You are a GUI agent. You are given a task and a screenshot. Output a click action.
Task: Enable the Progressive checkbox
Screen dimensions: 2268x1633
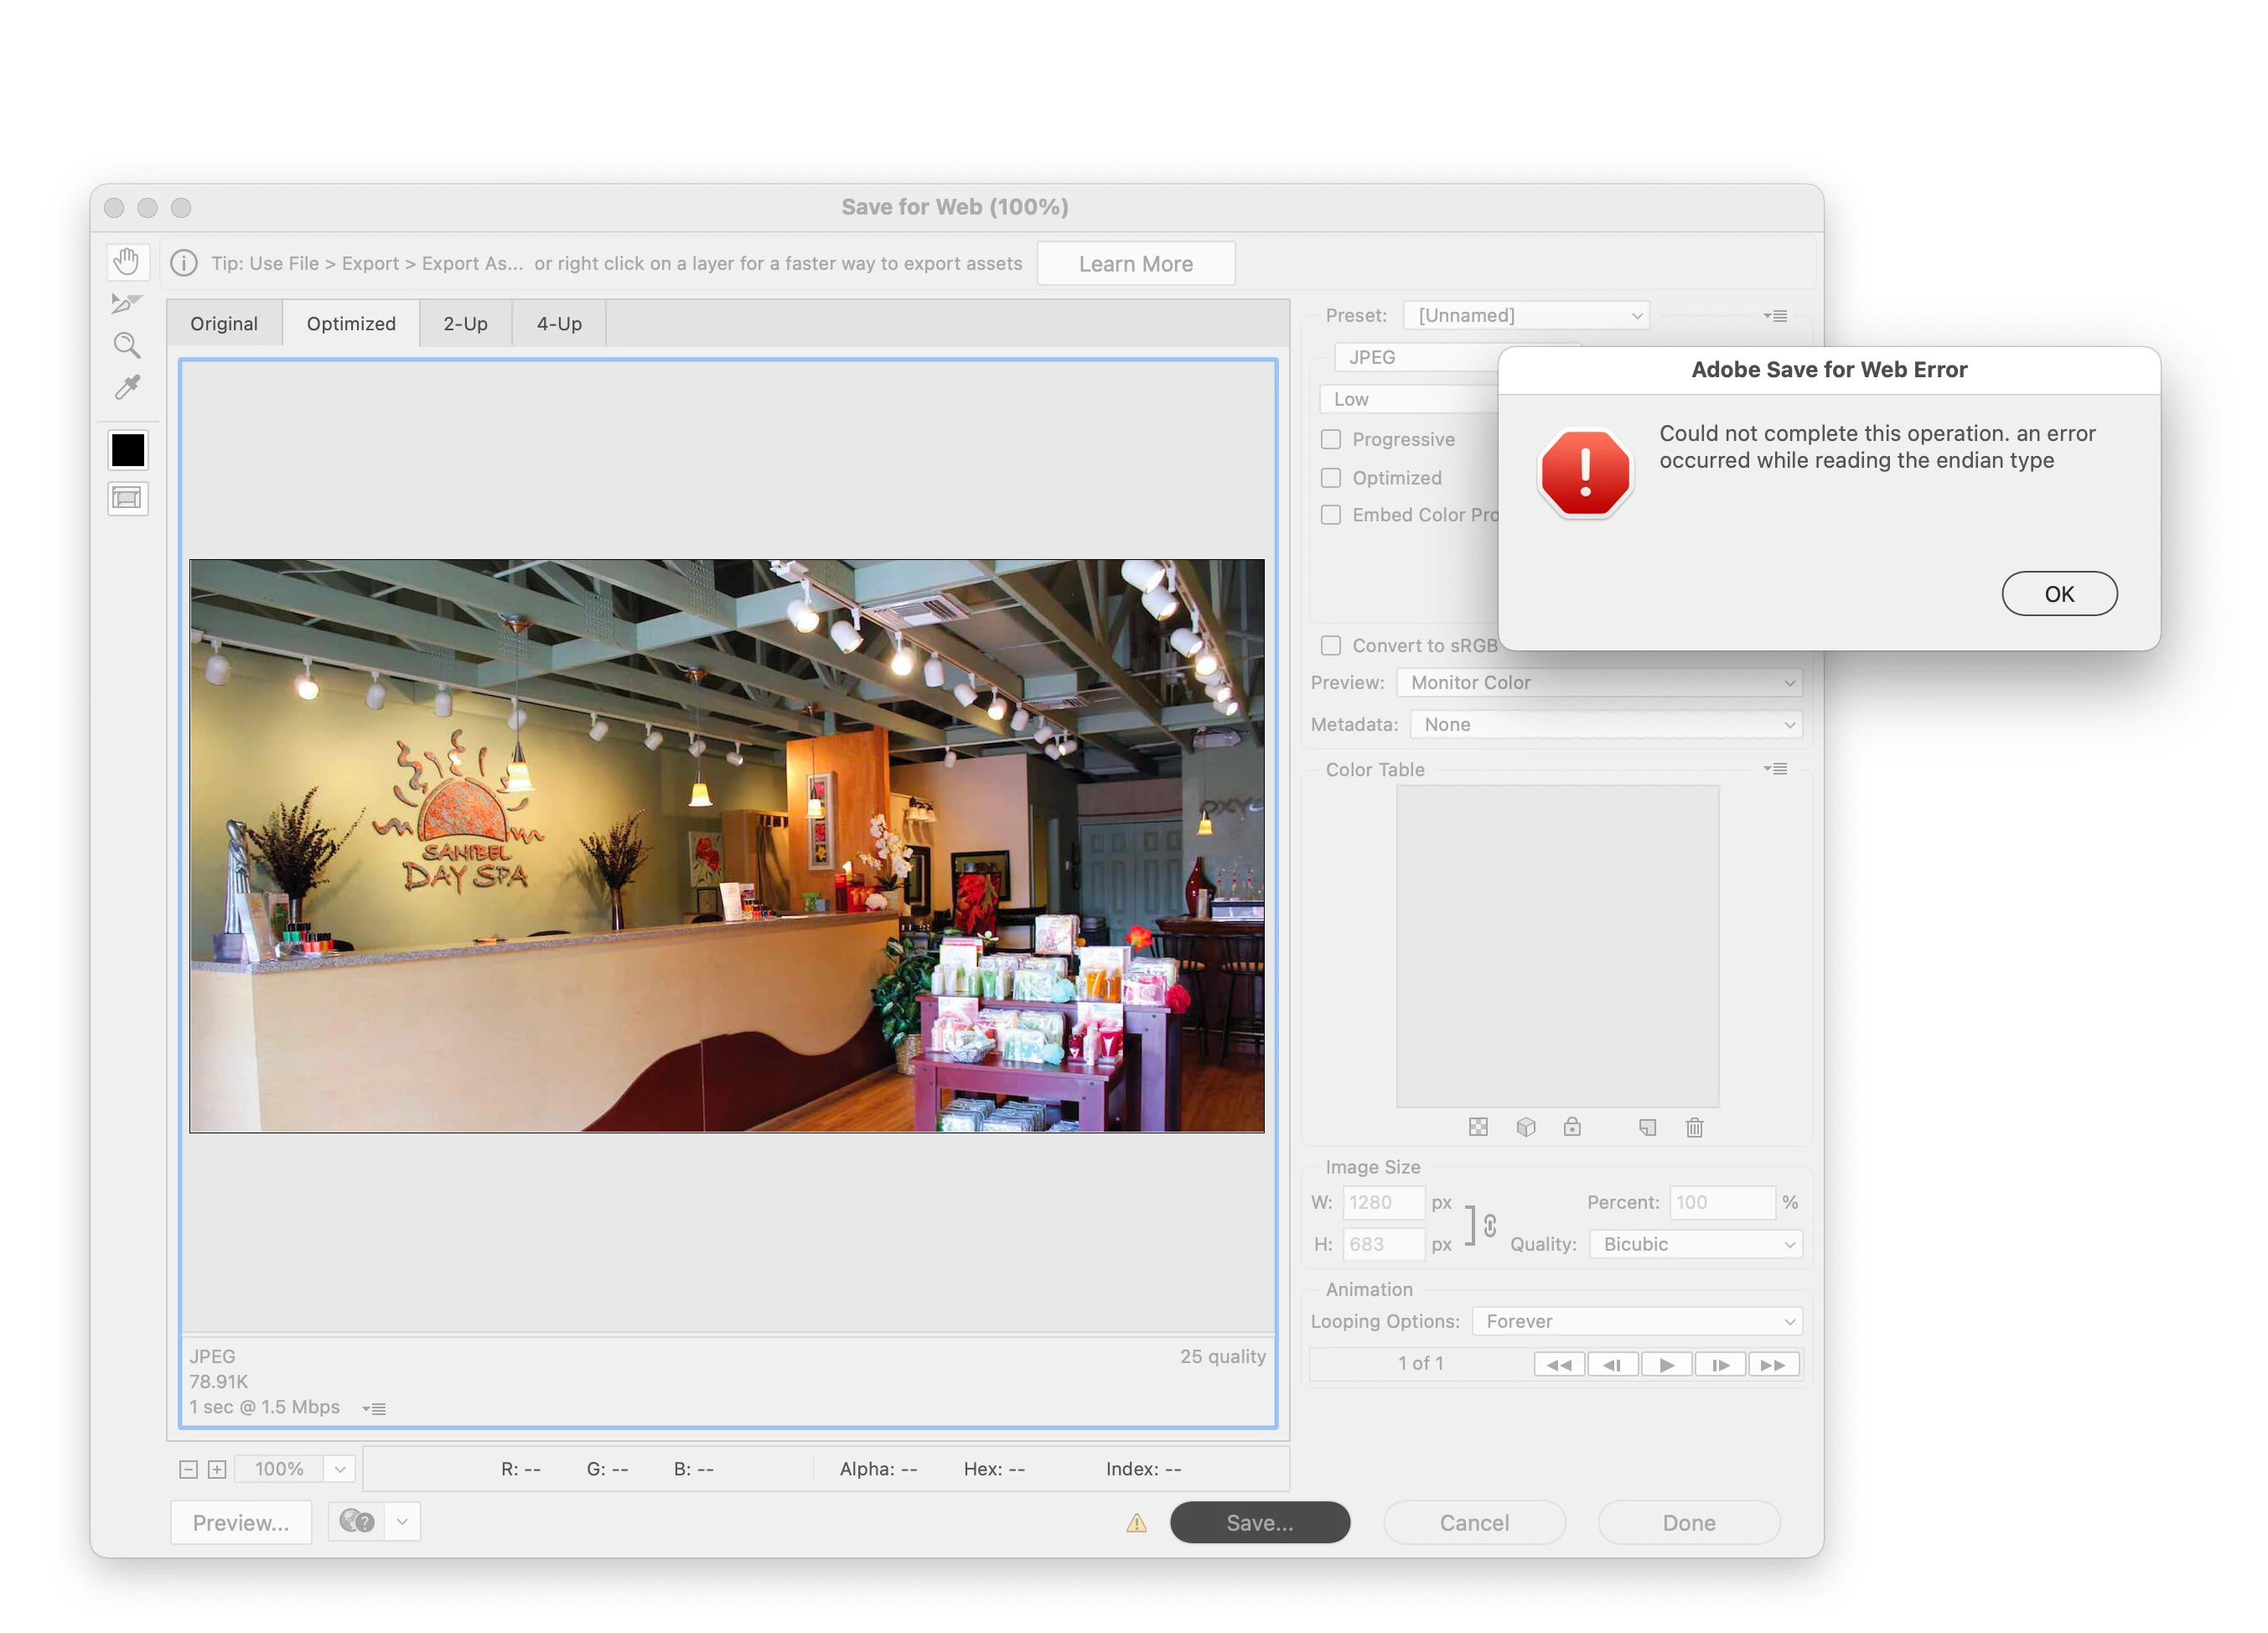coord(1331,440)
